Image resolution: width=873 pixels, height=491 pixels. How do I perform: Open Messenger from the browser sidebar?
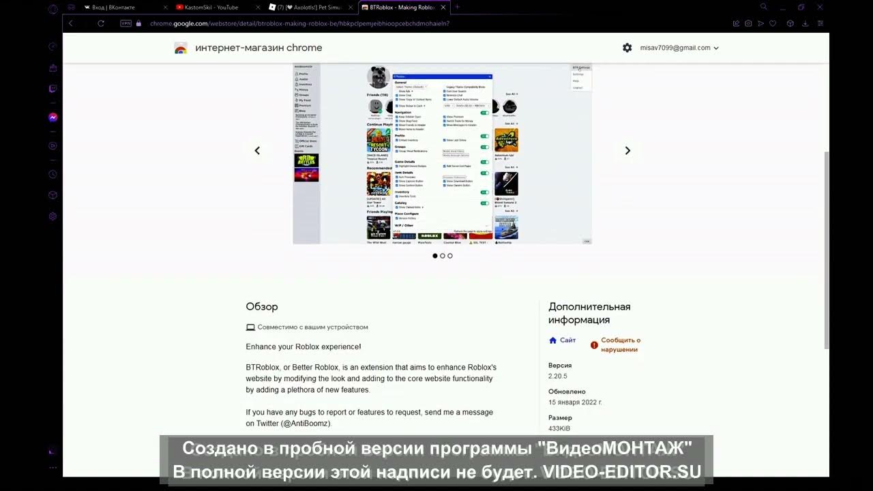(x=53, y=117)
